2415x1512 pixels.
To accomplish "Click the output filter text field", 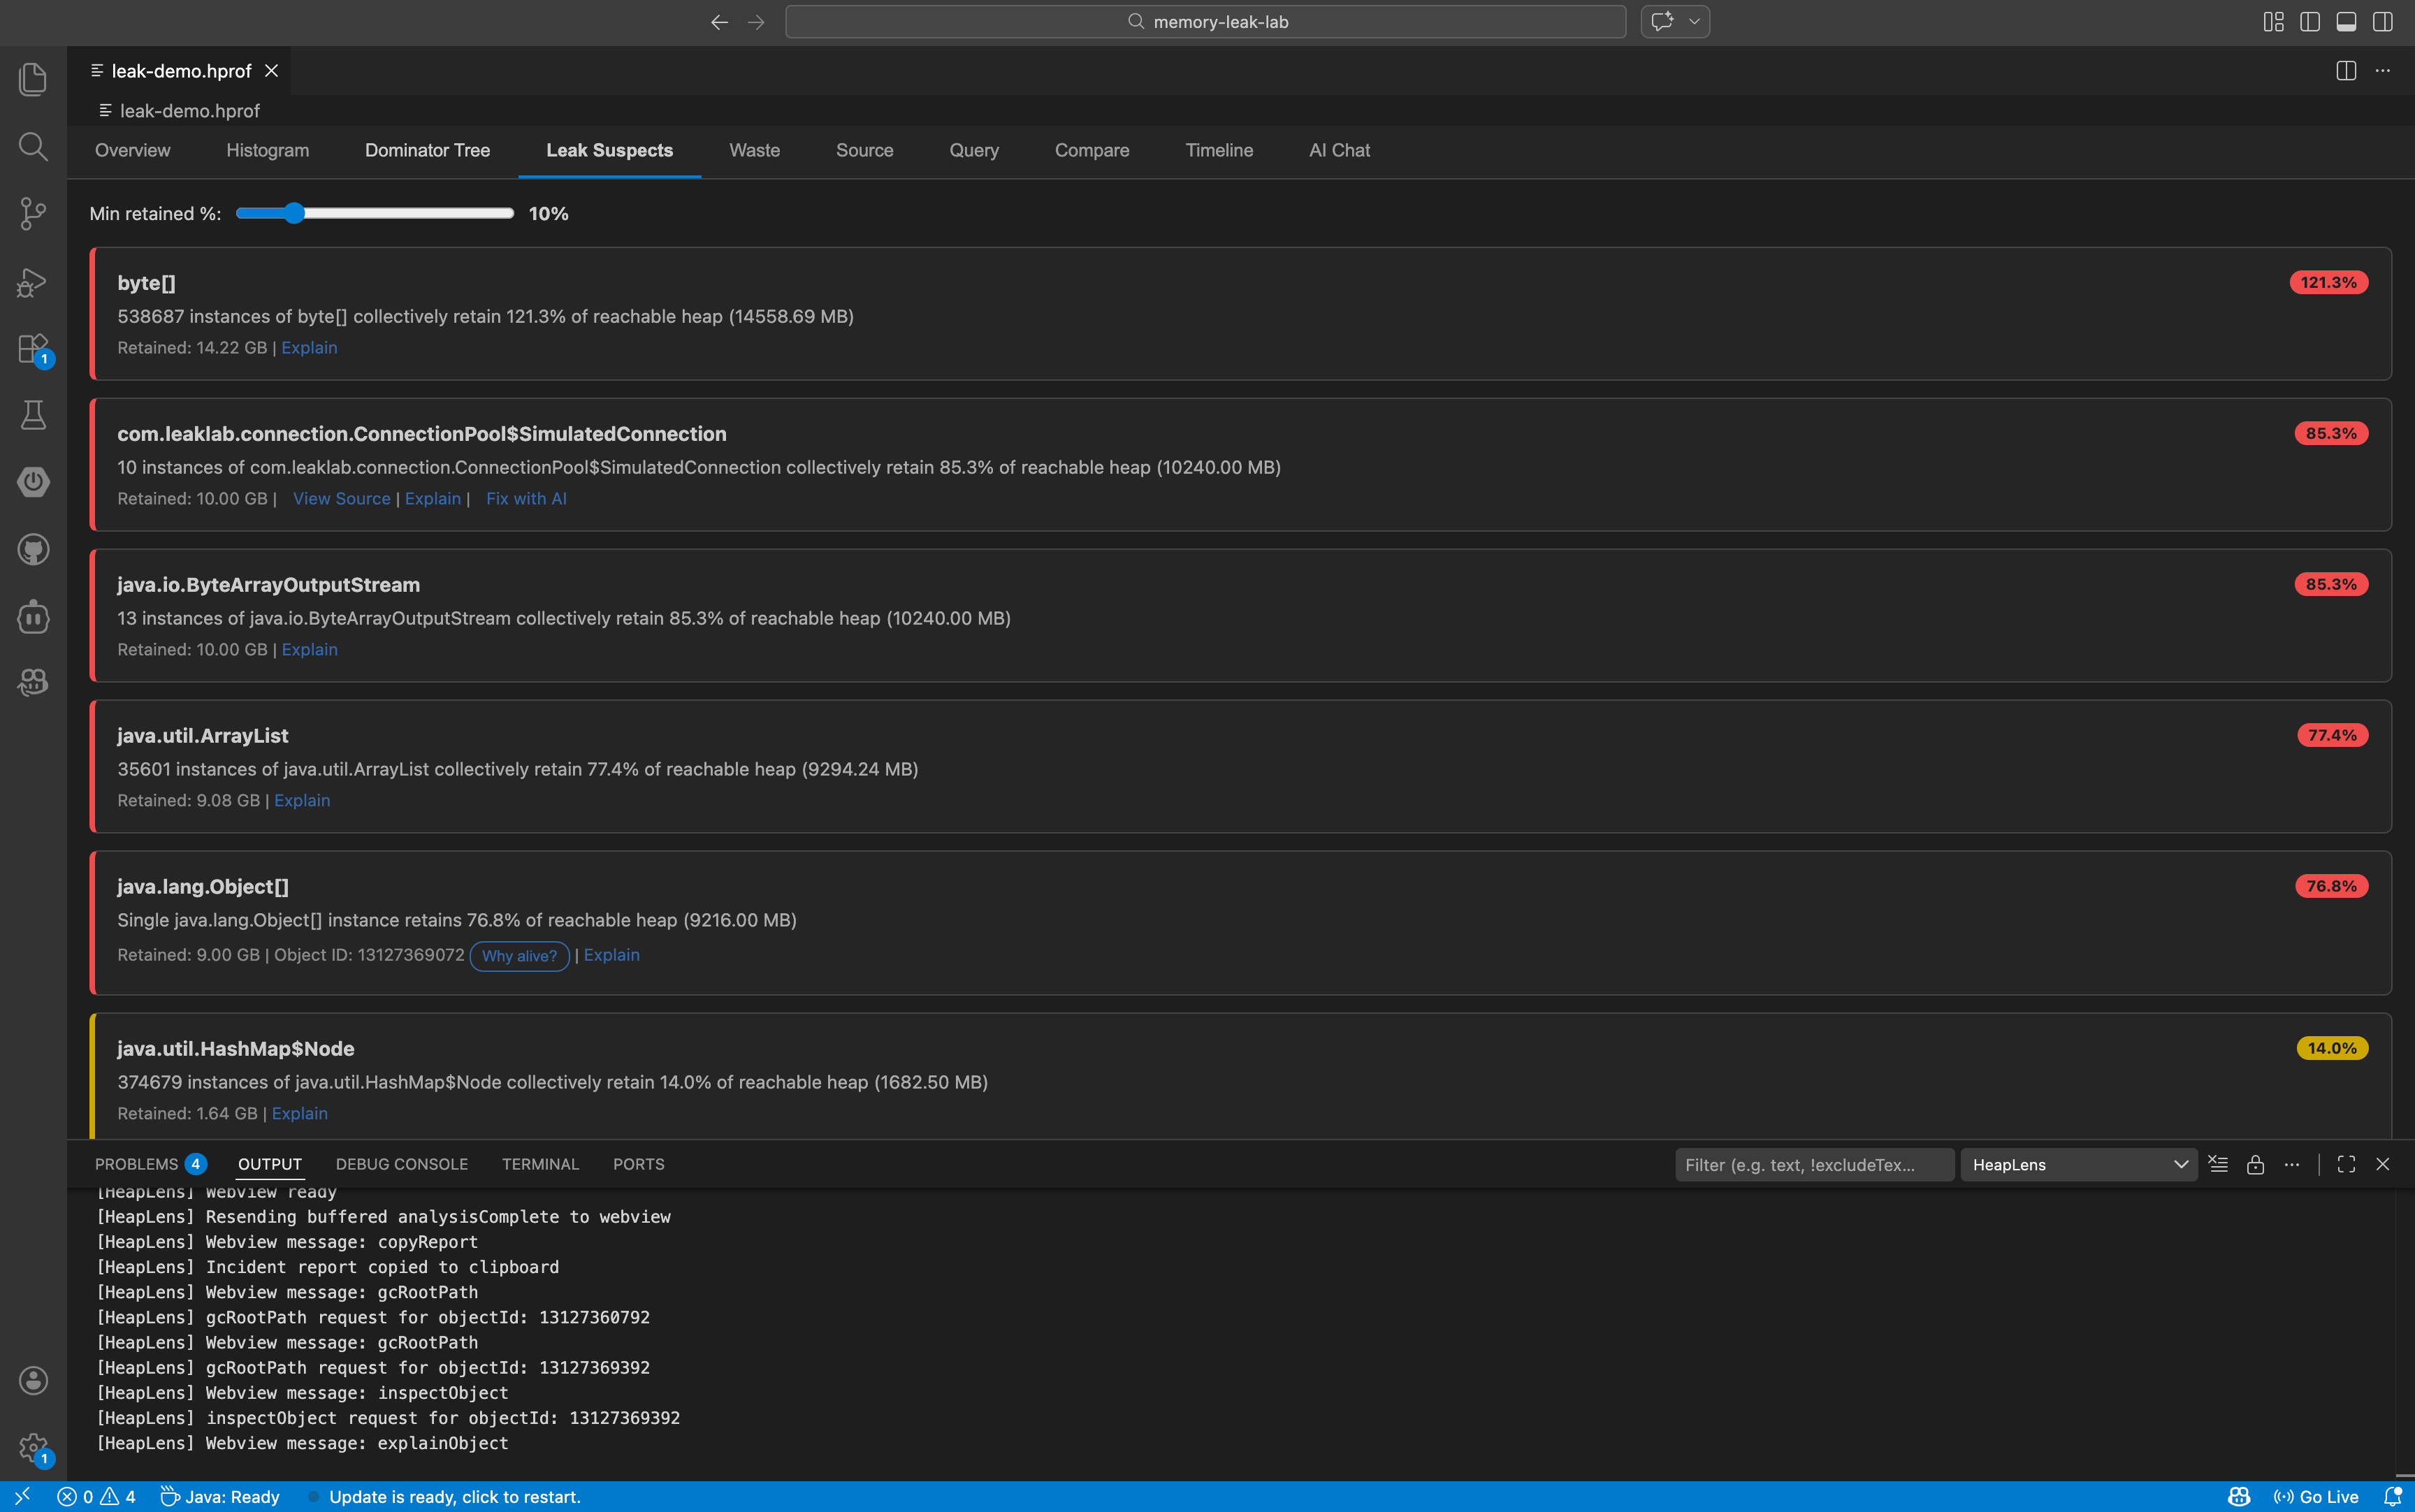I will [x=1813, y=1164].
